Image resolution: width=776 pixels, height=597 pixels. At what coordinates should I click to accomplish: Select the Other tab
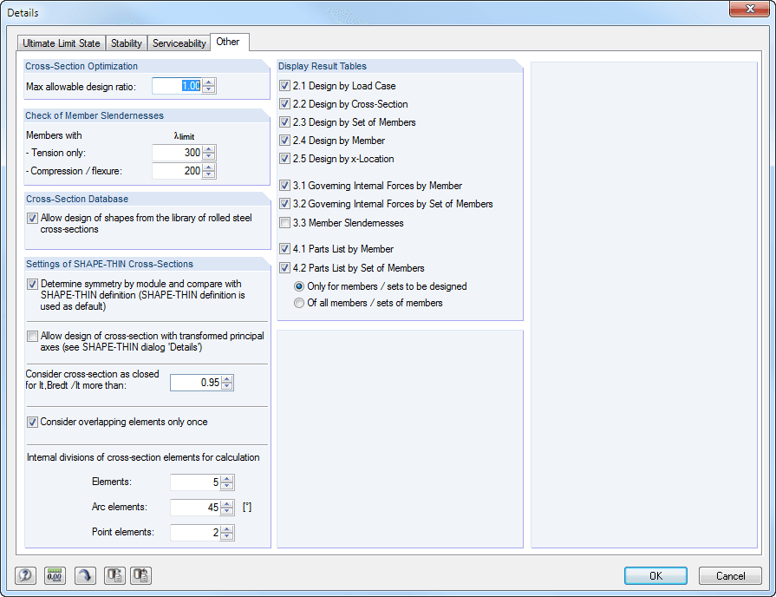(x=228, y=42)
